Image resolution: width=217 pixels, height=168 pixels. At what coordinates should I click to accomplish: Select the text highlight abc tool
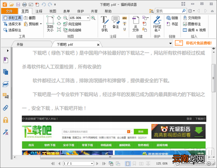(125, 18)
